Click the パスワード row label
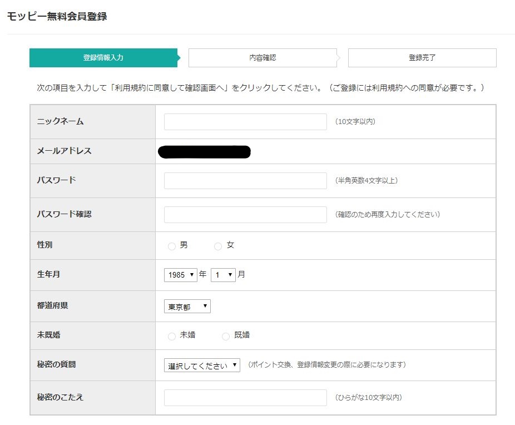The image size is (515, 425). pos(56,180)
